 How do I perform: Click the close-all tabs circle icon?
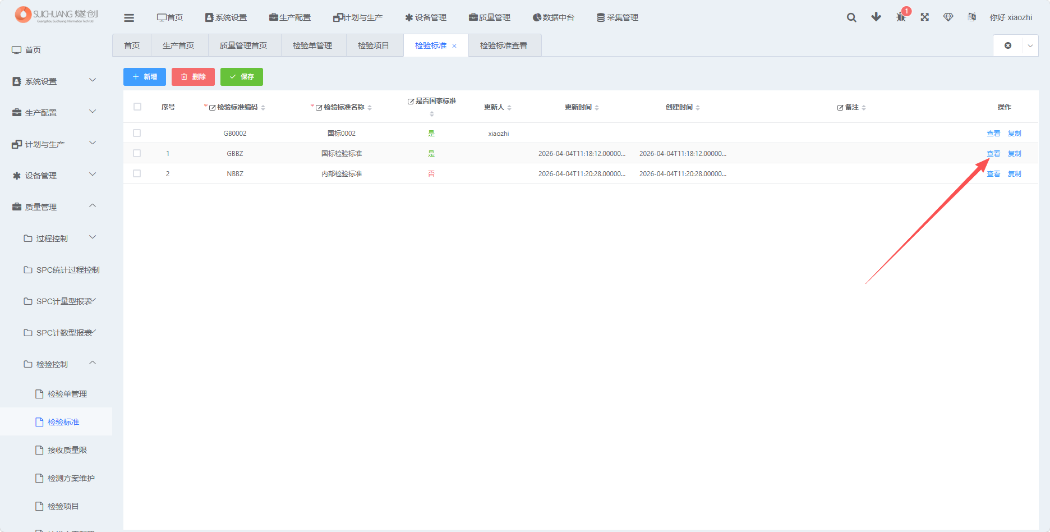(1008, 45)
